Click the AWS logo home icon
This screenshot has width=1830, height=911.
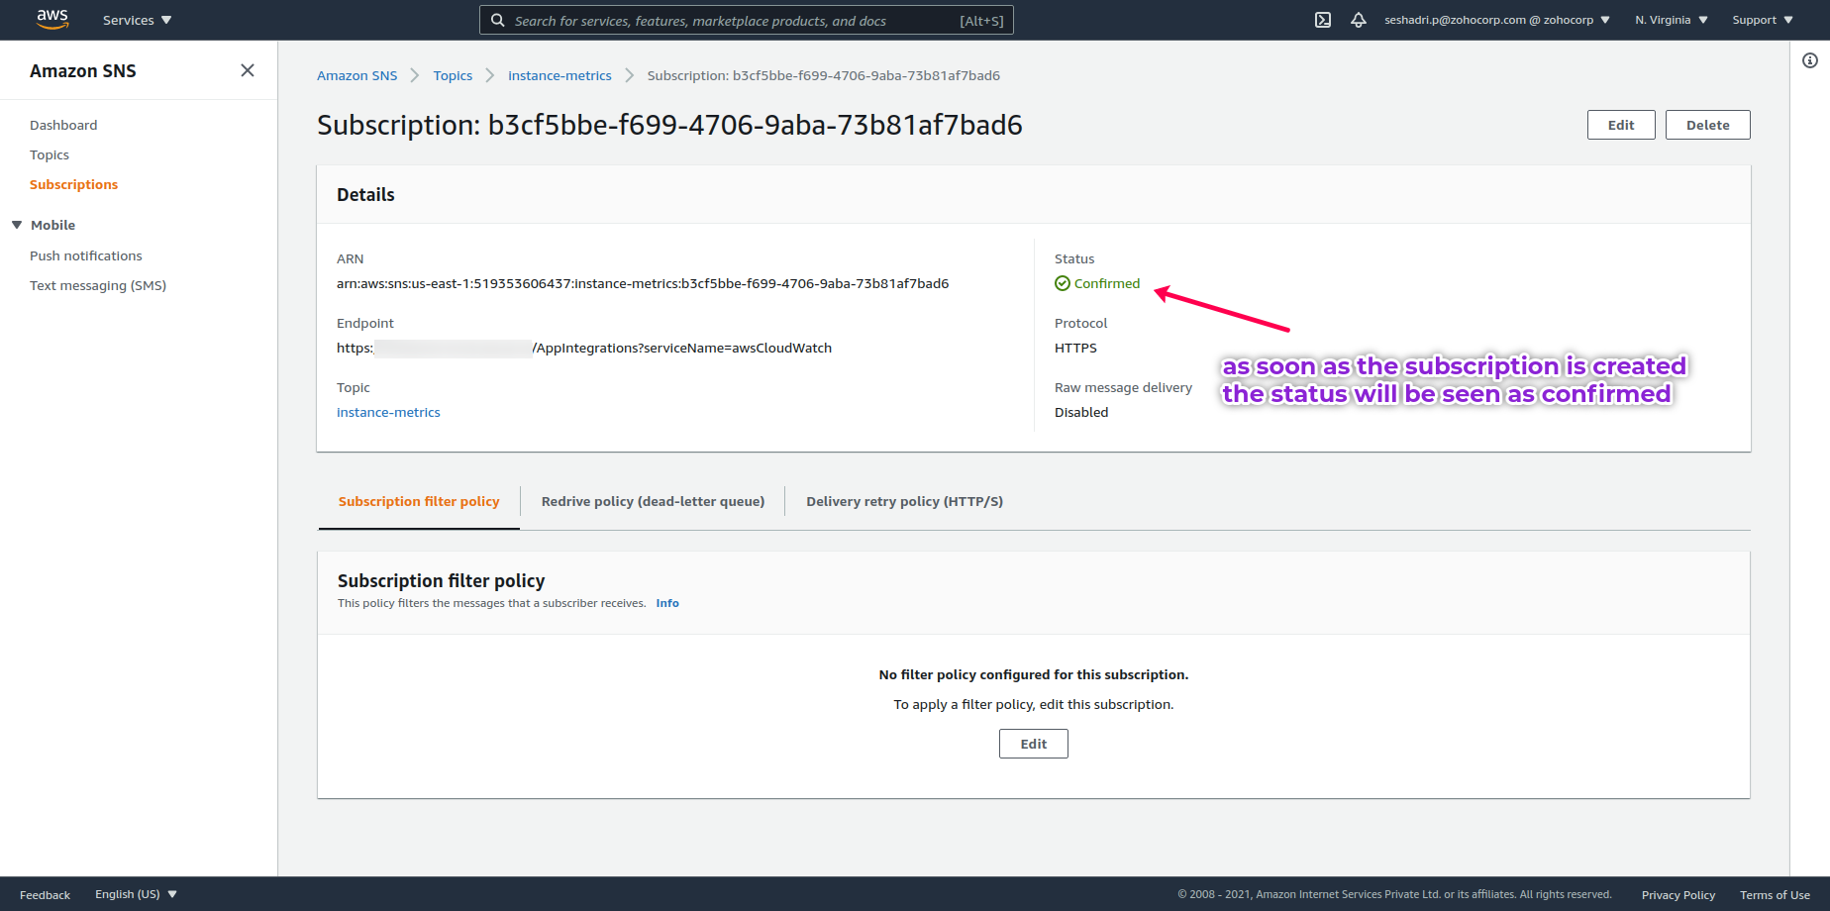coord(52,19)
